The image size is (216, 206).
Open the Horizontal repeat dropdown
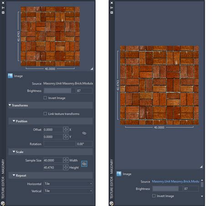coord(68,184)
